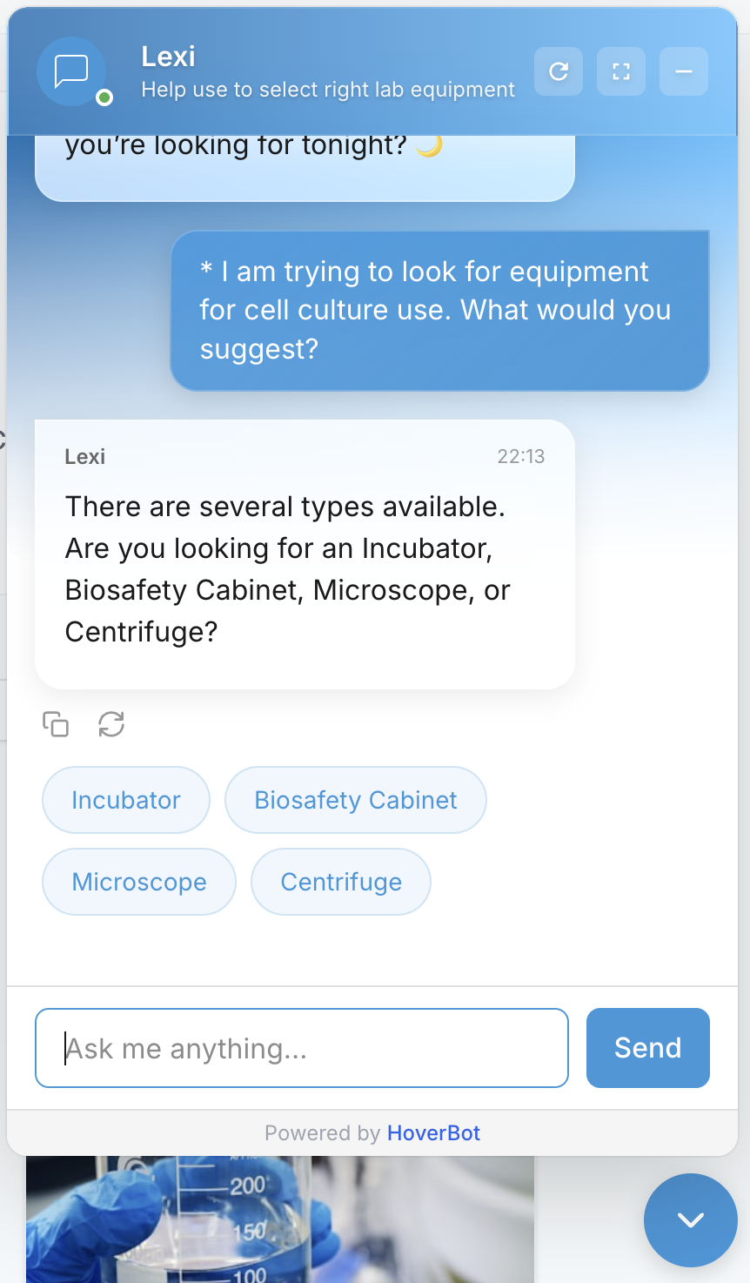Viewport: 750px width, 1283px height.
Task: Click the refresh conversation icon in header
Action: [558, 71]
